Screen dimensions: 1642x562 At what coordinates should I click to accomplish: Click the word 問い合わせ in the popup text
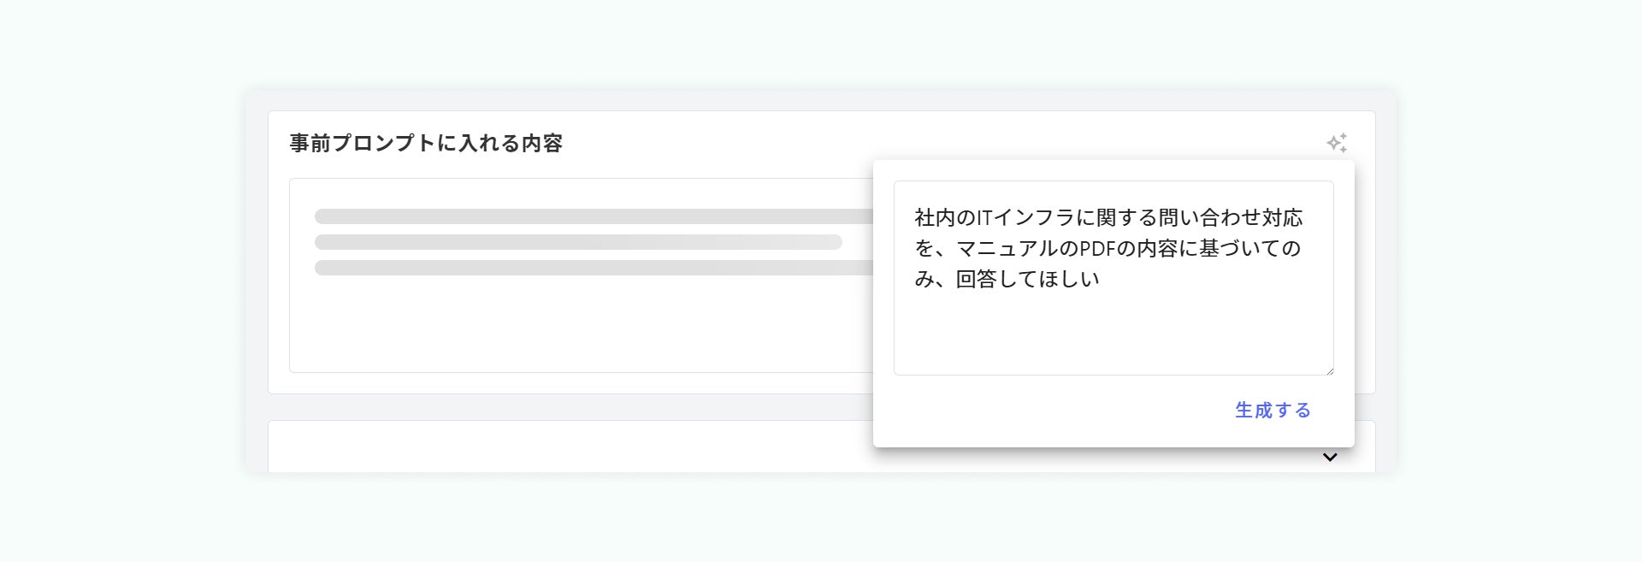click(1196, 218)
